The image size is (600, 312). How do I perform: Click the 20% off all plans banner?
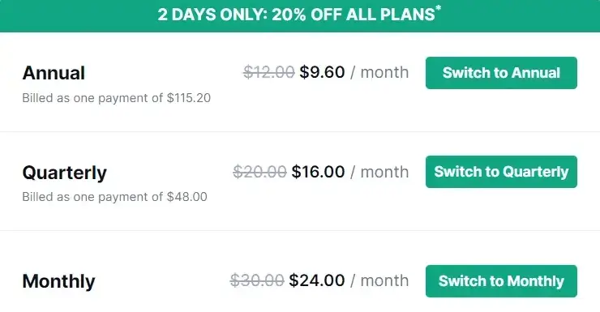(300, 15)
